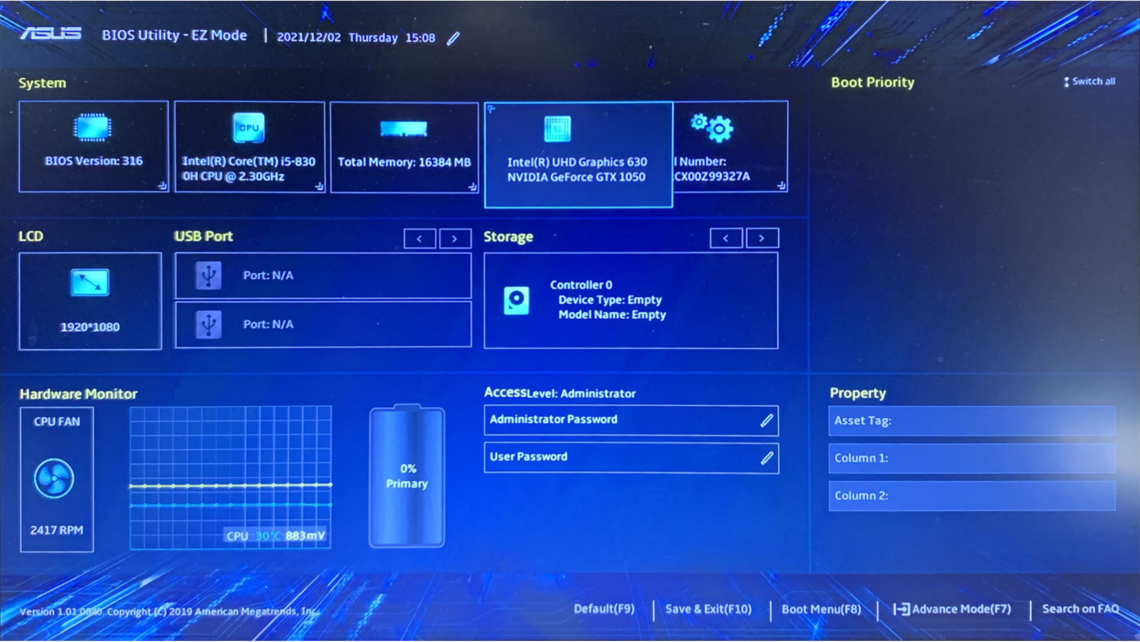Select the Administrator Password field
This screenshot has width=1140, height=642.
[x=631, y=420]
